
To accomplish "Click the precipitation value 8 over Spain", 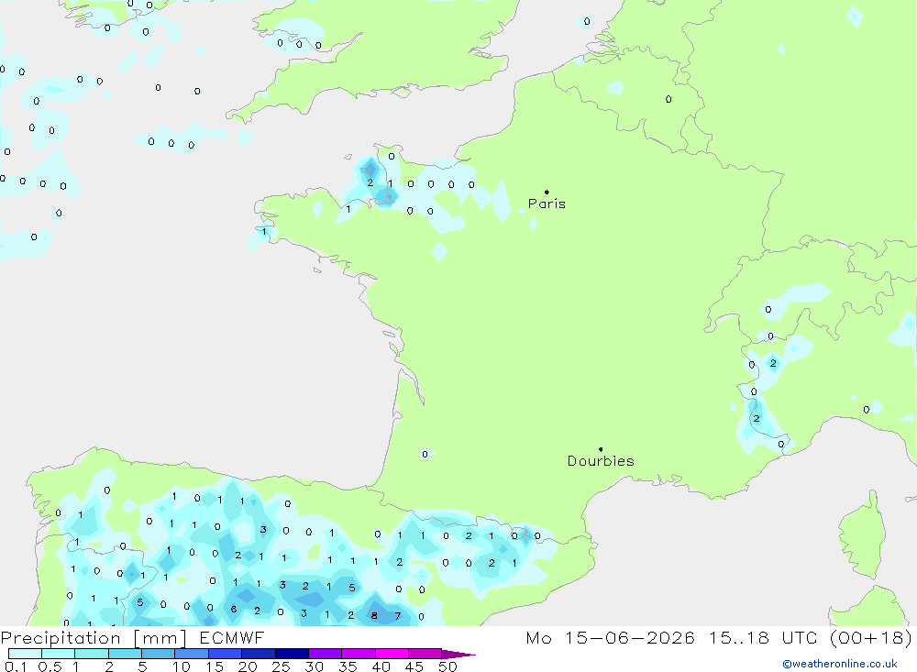I will pyautogui.click(x=374, y=615).
